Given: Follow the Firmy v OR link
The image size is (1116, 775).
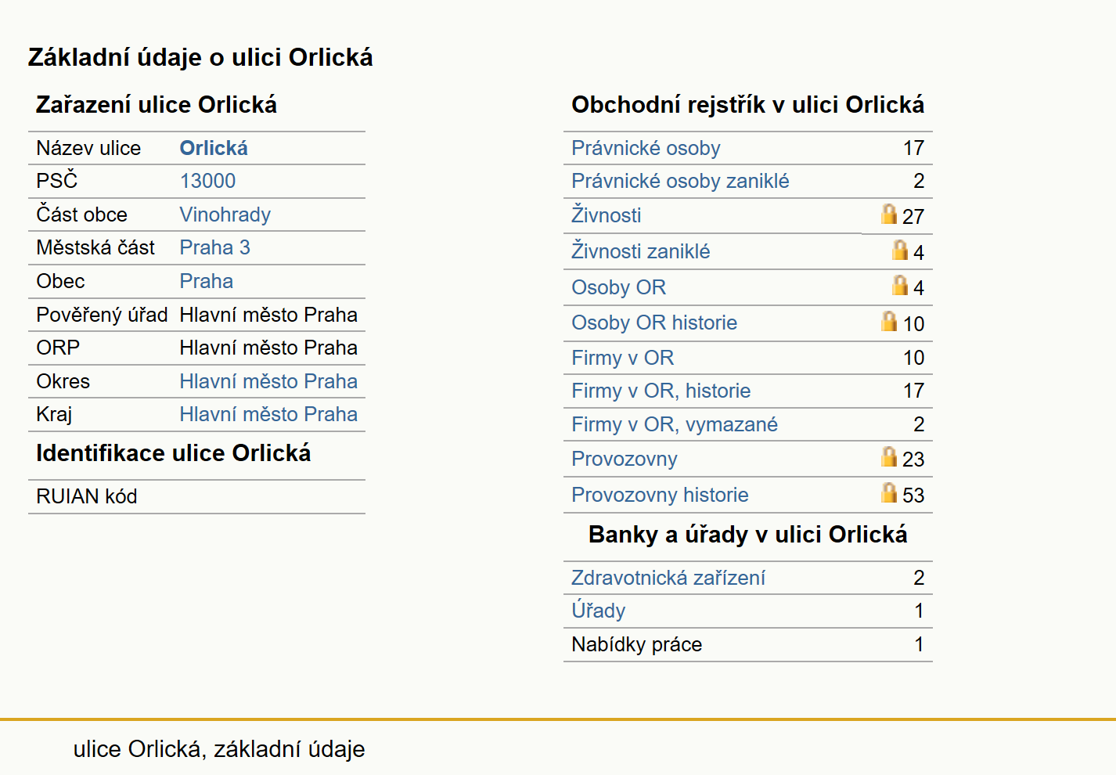Looking at the screenshot, I should [x=622, y=358].
